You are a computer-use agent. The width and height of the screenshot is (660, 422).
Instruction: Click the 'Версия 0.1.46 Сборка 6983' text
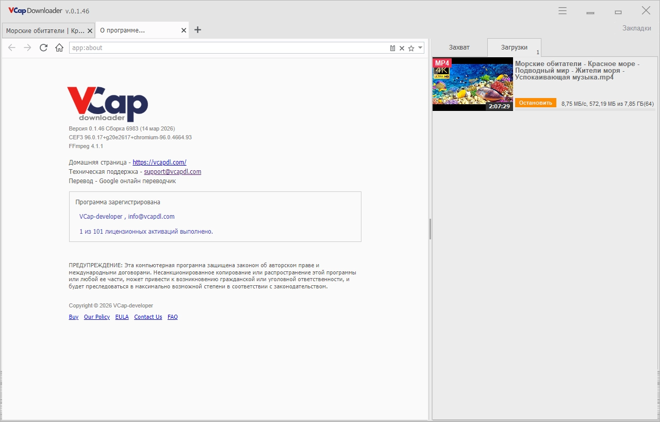(x=122, y=128)
